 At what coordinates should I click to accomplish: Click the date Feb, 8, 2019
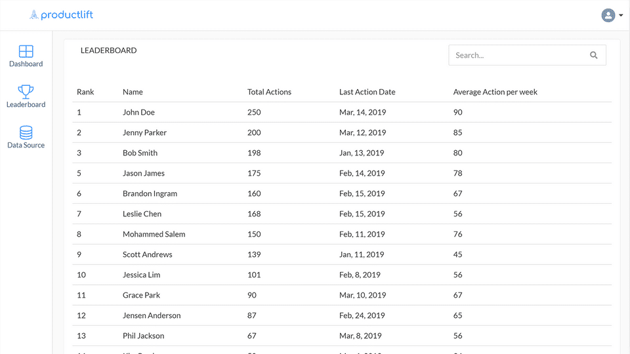click(360, 275)
